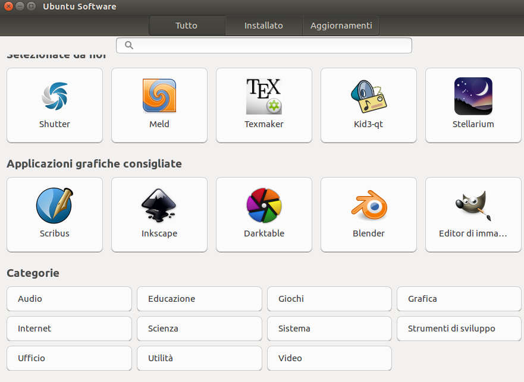Open the Texmaker application tile
524x382 pixels.
[x=264, y=97]
